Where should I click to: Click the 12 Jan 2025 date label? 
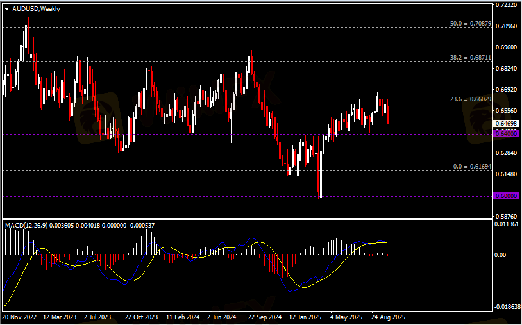pyautogui.click(x=306, y=317)
